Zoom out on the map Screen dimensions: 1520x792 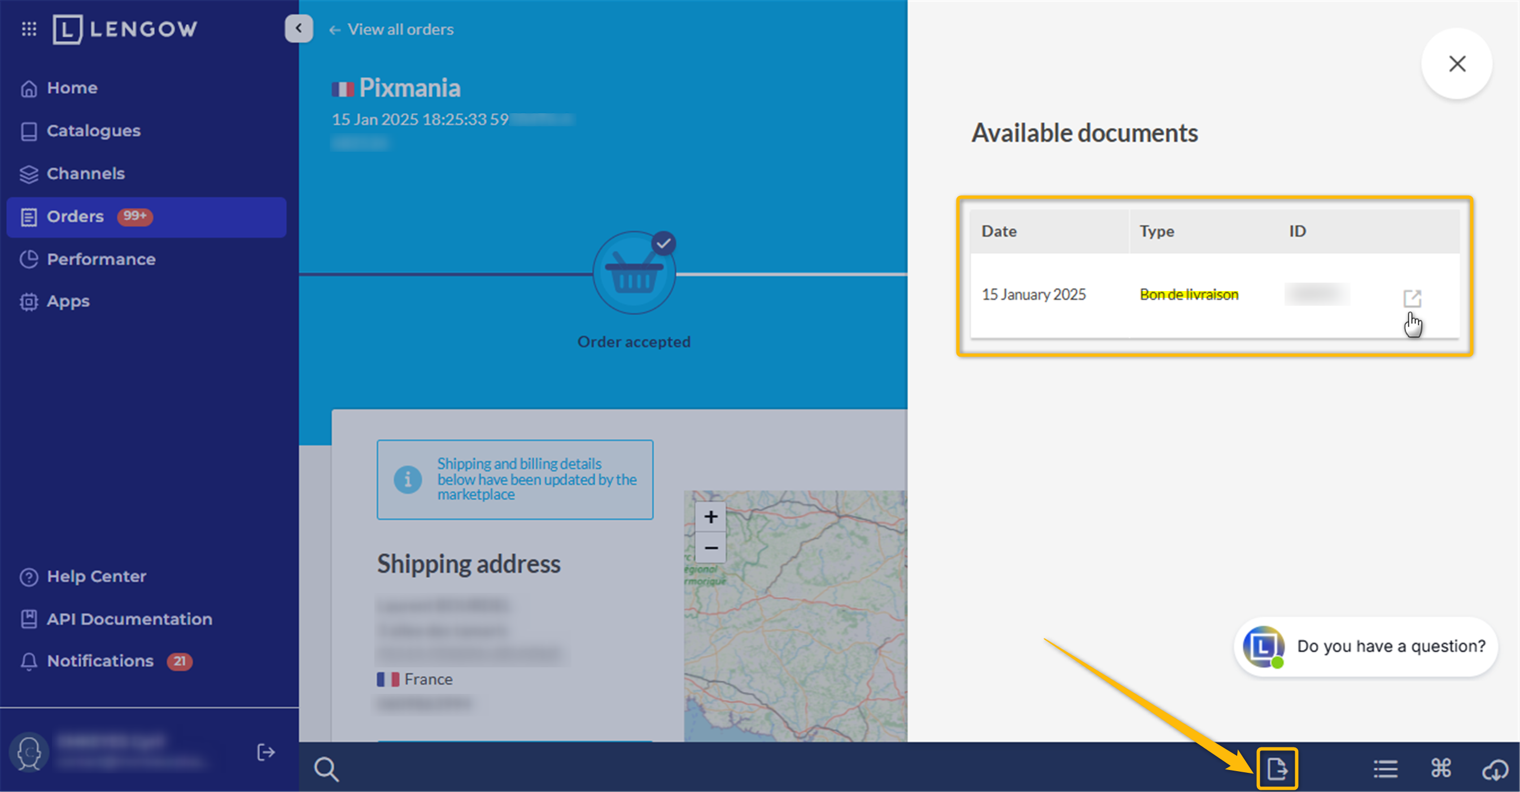click(710, 548)
